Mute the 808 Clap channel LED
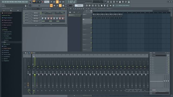The image size is (173, 97). coord(24,16)
